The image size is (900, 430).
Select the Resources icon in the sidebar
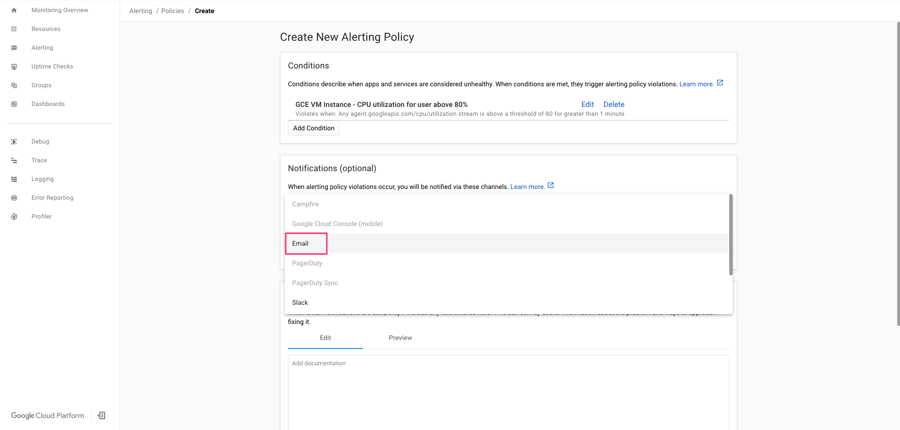14,29
